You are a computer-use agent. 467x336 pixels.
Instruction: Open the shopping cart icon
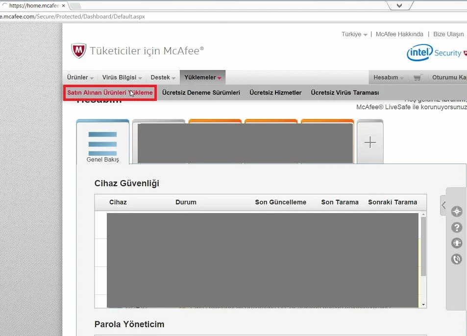tap(418, 77)
